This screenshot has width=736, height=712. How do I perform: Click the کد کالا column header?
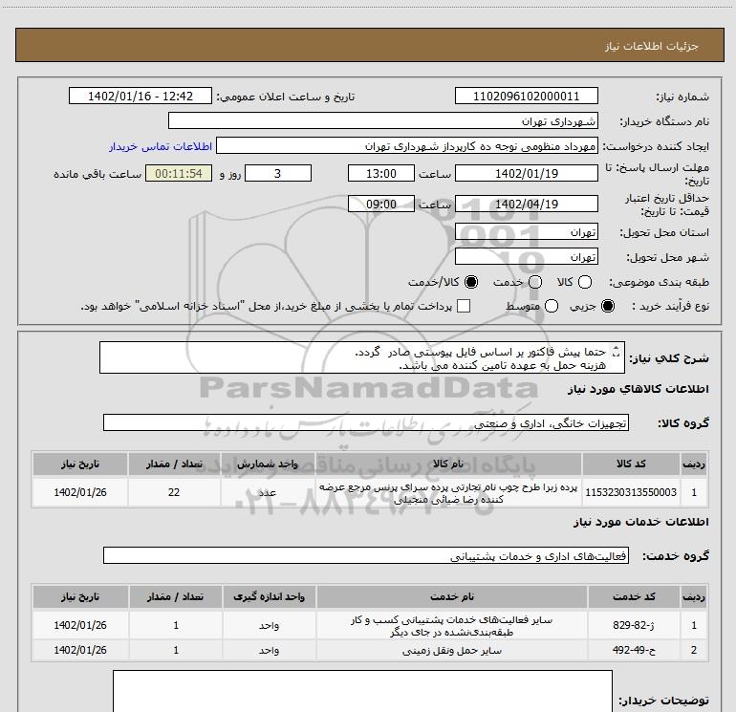pos(631,464)
